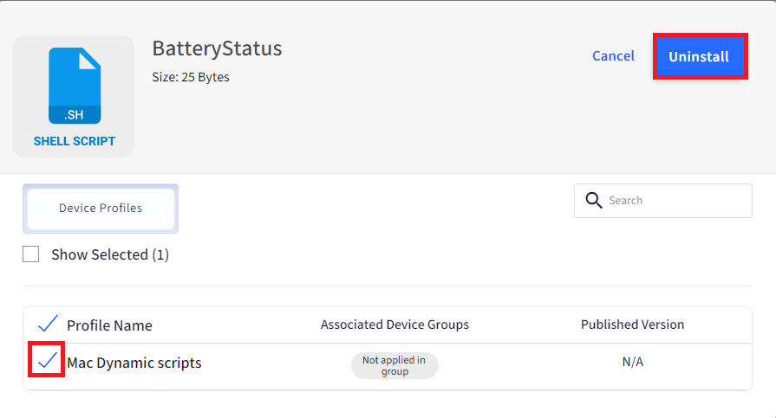Uncheck the Mac Dynamic scripts checkbox
This screenshot has height=418, width=776.
tap(47, 360)
